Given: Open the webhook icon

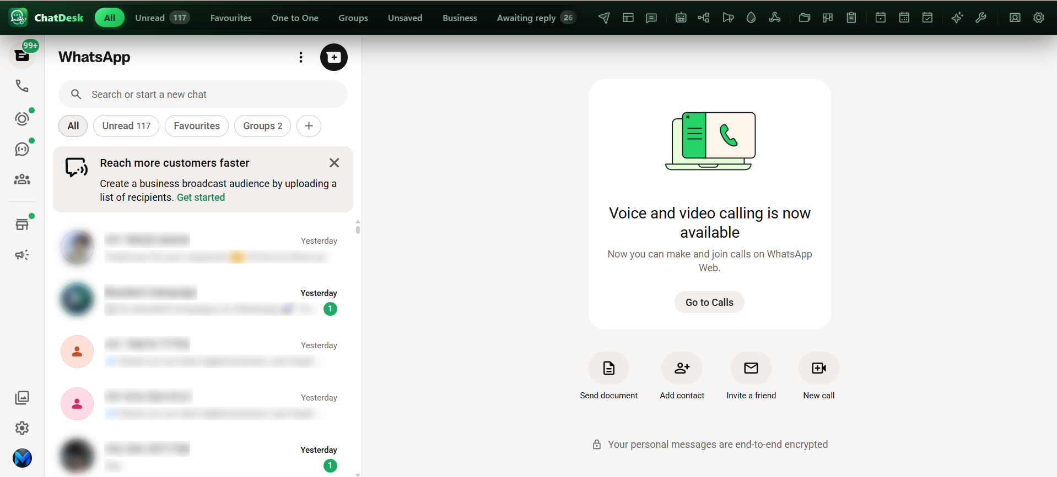Looking at the screenshot, I should 774,18.
